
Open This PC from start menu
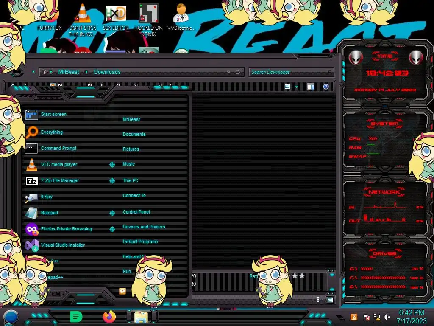pyautogui.click(x=131, y=180)
